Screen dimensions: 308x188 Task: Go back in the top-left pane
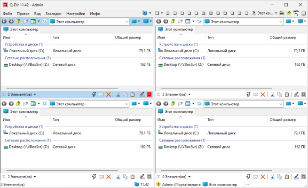pos(4,22)
